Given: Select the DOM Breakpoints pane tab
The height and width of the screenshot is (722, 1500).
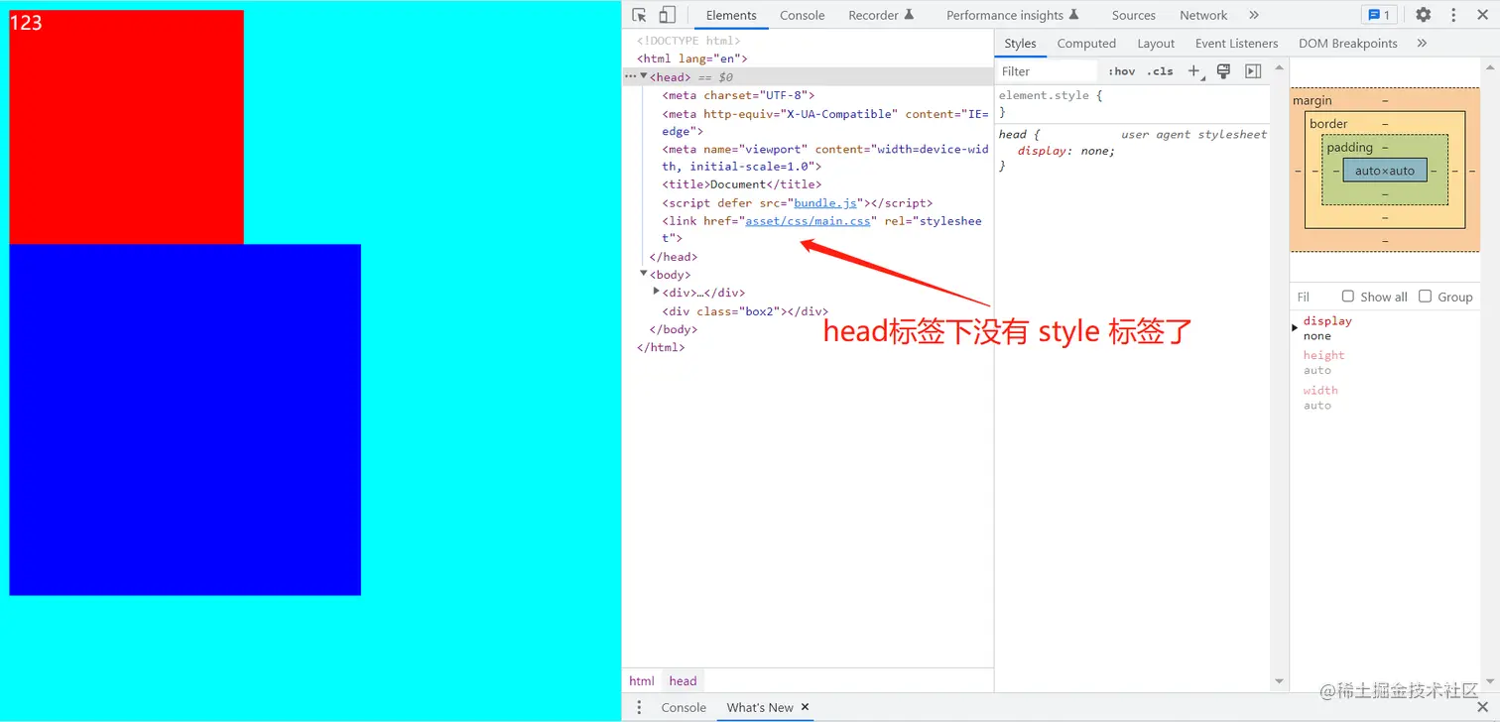Looking at the screenshot, I should point(1347,44).
